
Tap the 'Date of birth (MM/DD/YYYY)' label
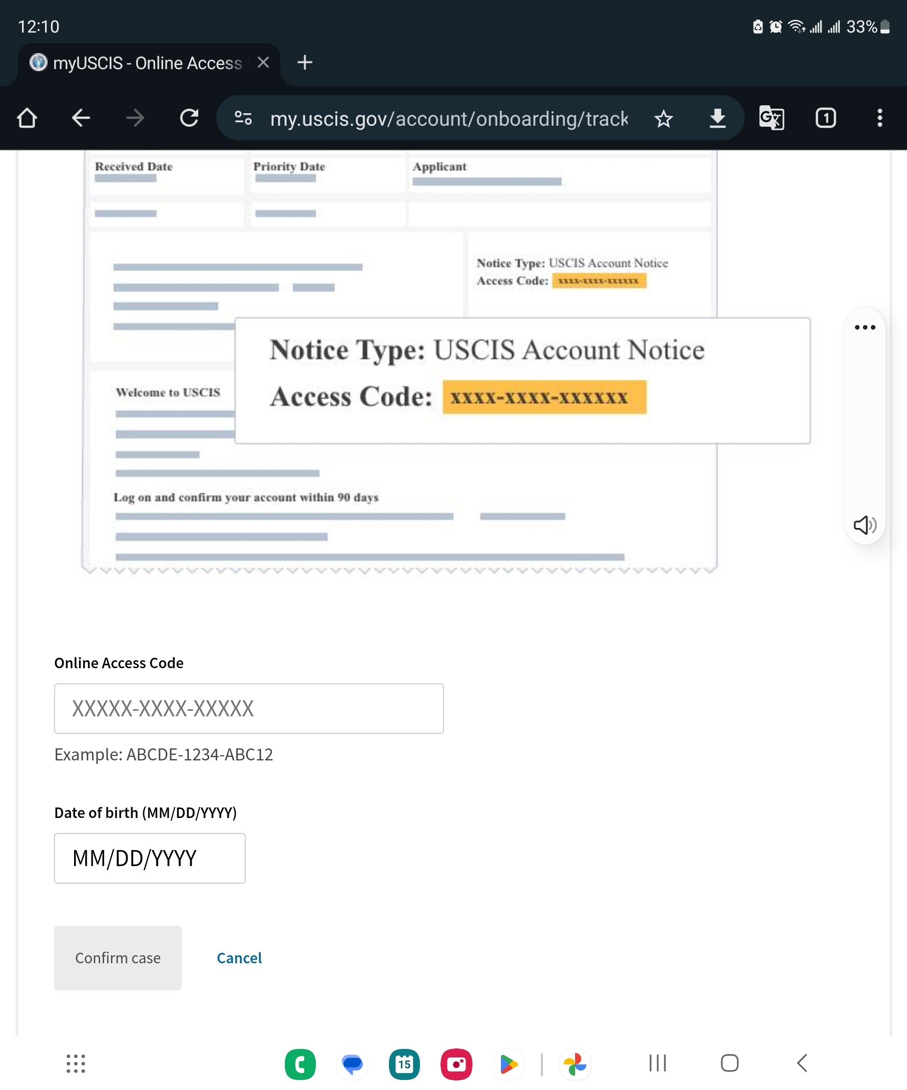click(x=145, y=812)
